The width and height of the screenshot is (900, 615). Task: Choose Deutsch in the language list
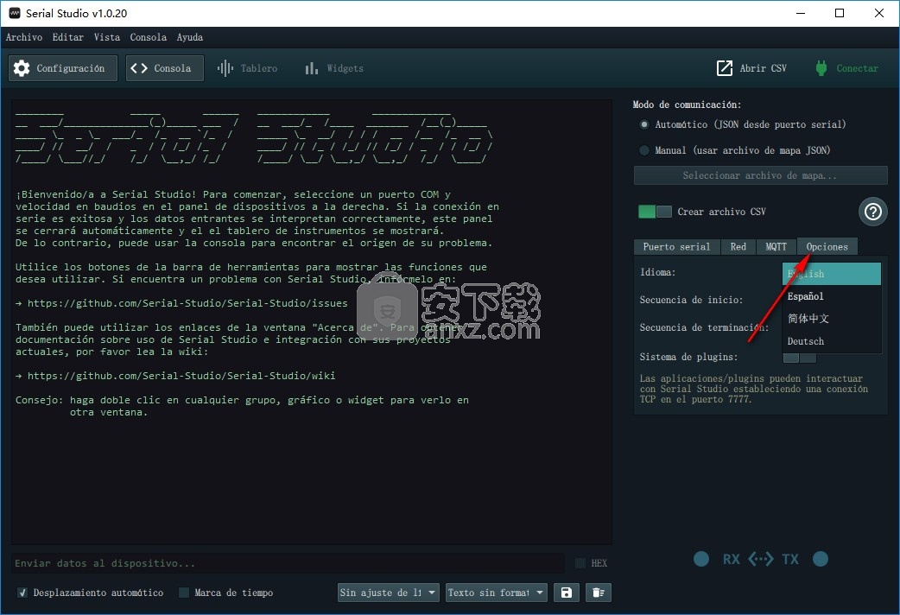[832, 341]
